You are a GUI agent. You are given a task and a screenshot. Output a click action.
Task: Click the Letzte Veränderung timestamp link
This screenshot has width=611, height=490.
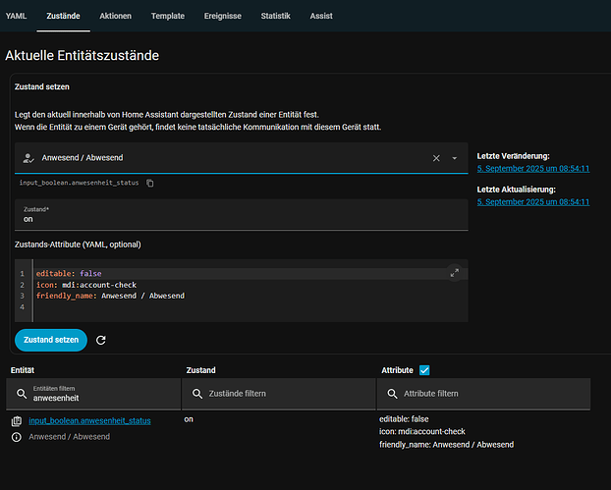pyautogui.click(x=532, y=168)
